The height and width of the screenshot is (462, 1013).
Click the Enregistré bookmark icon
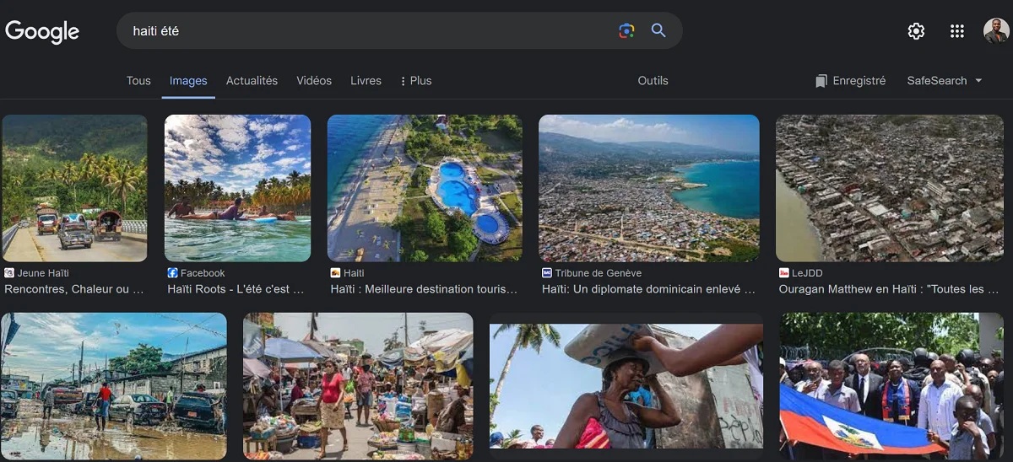821,81
